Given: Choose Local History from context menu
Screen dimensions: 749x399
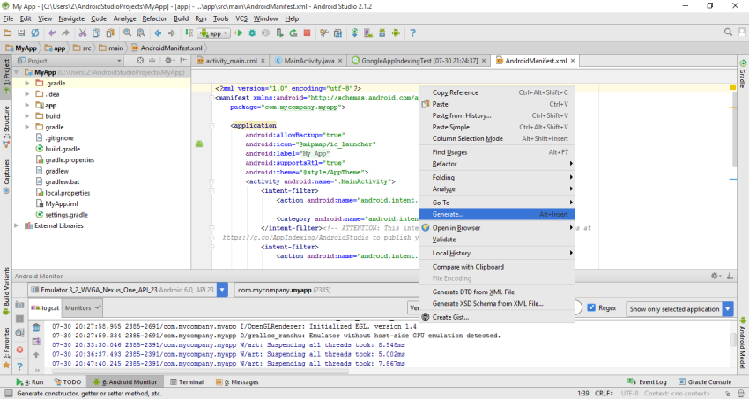Looking at the screenshot, I should point(497,253).
